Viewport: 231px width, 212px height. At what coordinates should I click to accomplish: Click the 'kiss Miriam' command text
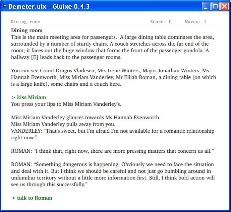pos(32,97)
